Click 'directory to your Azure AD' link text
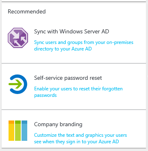 (x=63, y=49)
